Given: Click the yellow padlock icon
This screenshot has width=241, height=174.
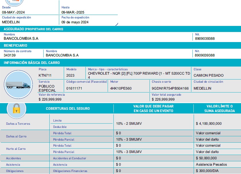Looking at the screenshot, I should tap(16, 108).
